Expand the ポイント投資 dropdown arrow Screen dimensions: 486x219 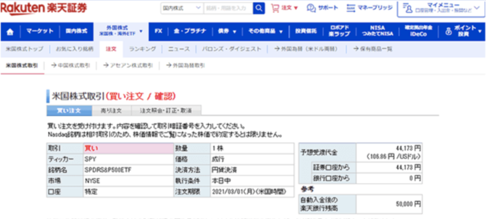tap(480, 32)
